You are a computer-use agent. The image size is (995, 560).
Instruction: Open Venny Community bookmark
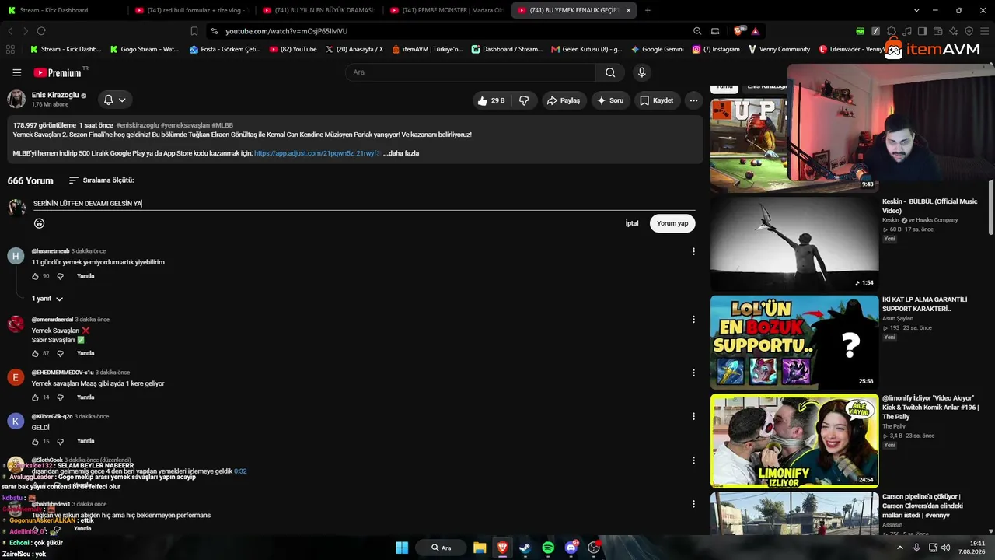tap(779, 49)
